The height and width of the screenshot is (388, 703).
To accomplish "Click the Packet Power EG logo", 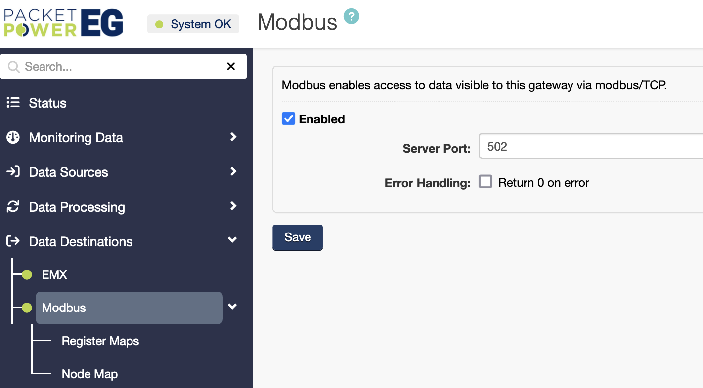I will click(x=63, y=23).
